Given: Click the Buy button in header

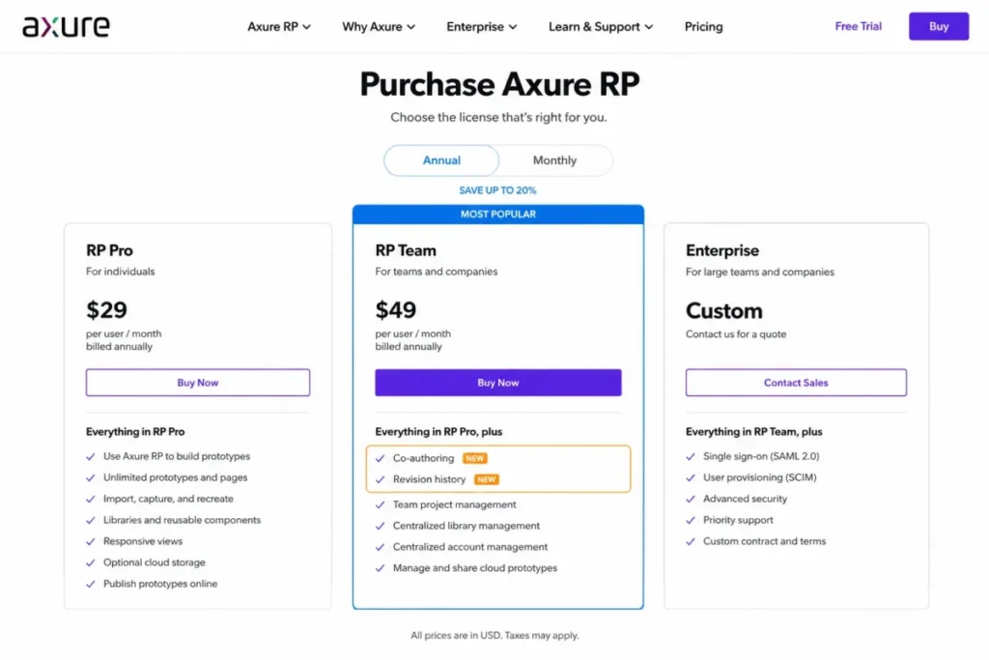Looking at the screenshot, I should [x=939, y=26].
